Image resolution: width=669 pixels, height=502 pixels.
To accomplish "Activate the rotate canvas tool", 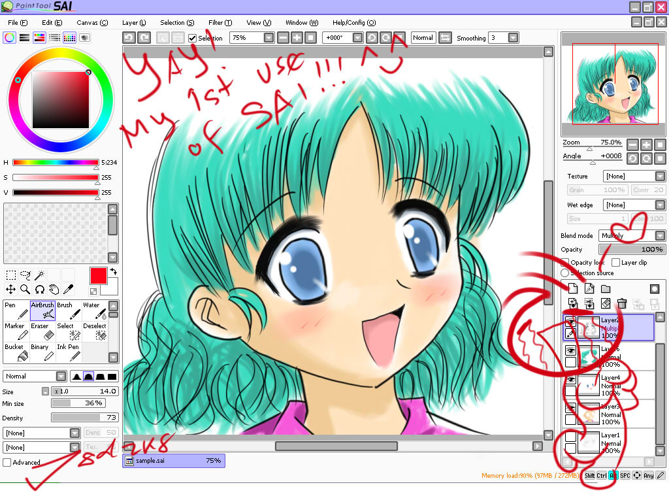I will coord(40,290).
